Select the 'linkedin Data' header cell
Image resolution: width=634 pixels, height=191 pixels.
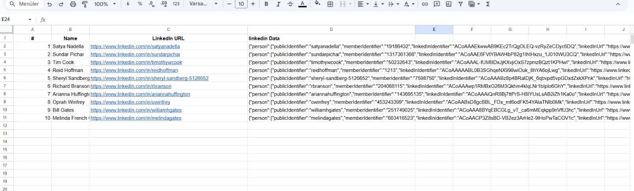(331, 38)
